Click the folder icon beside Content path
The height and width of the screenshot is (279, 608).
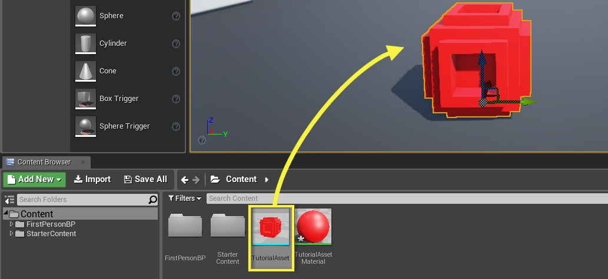click(x=215, y=179)
